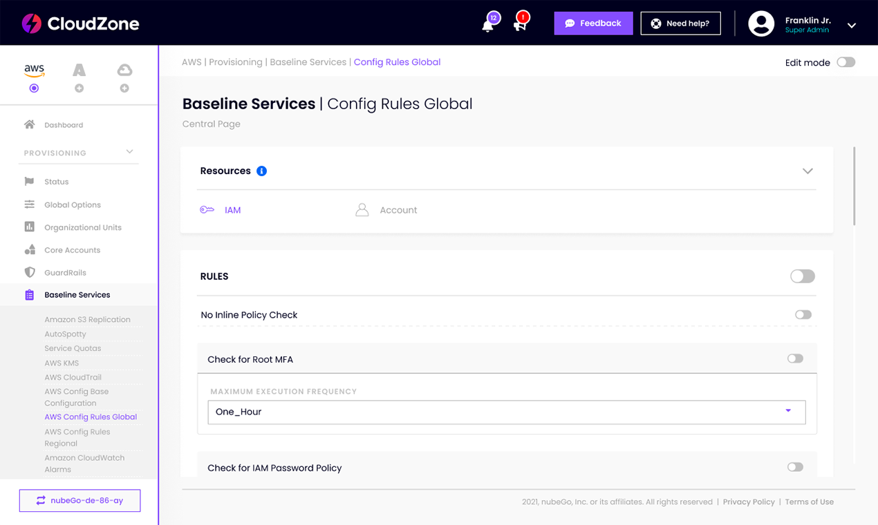
Task: Open the Privacy Policy link
Action: [749, 502]
